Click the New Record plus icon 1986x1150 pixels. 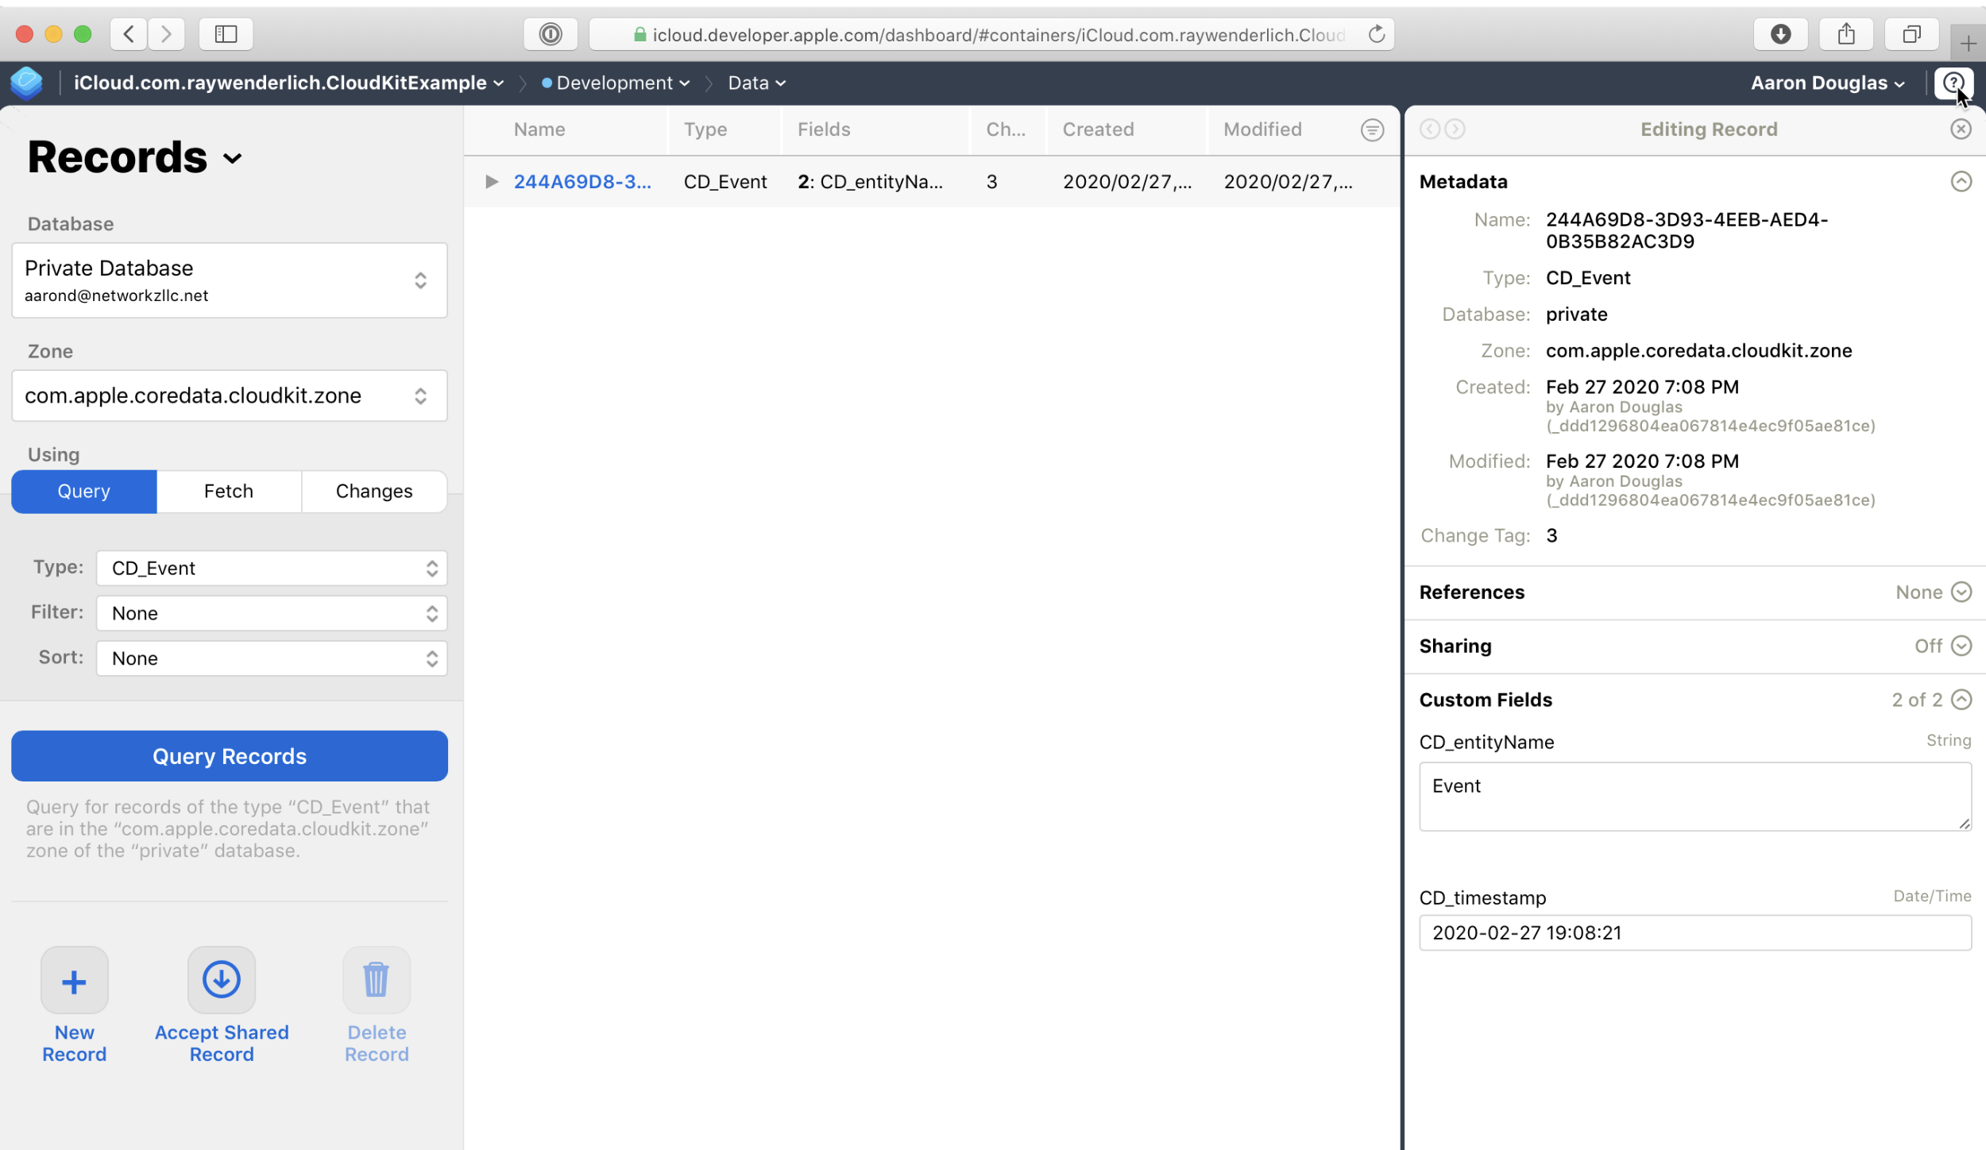pyautogui.click(x=75, y=981)
